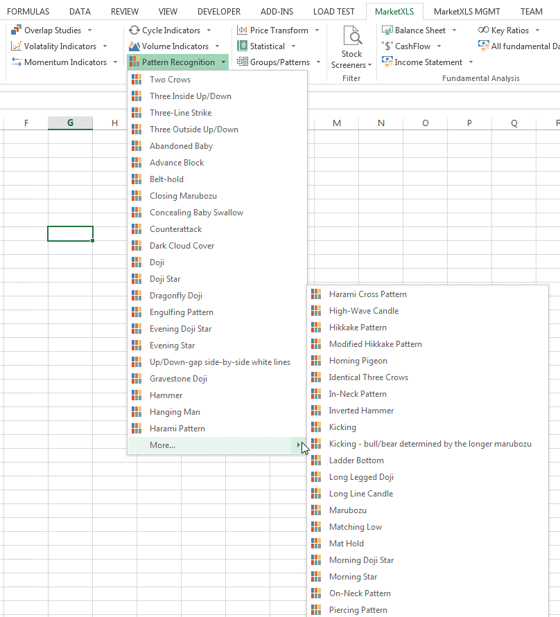This screenshot has height=617, width=560.
Task: Click the Statistical icon
Action: 242,46
